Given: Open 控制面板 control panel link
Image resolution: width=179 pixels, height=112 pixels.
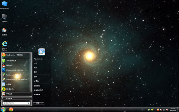Looking at the screenshot, I should [37, 86].
